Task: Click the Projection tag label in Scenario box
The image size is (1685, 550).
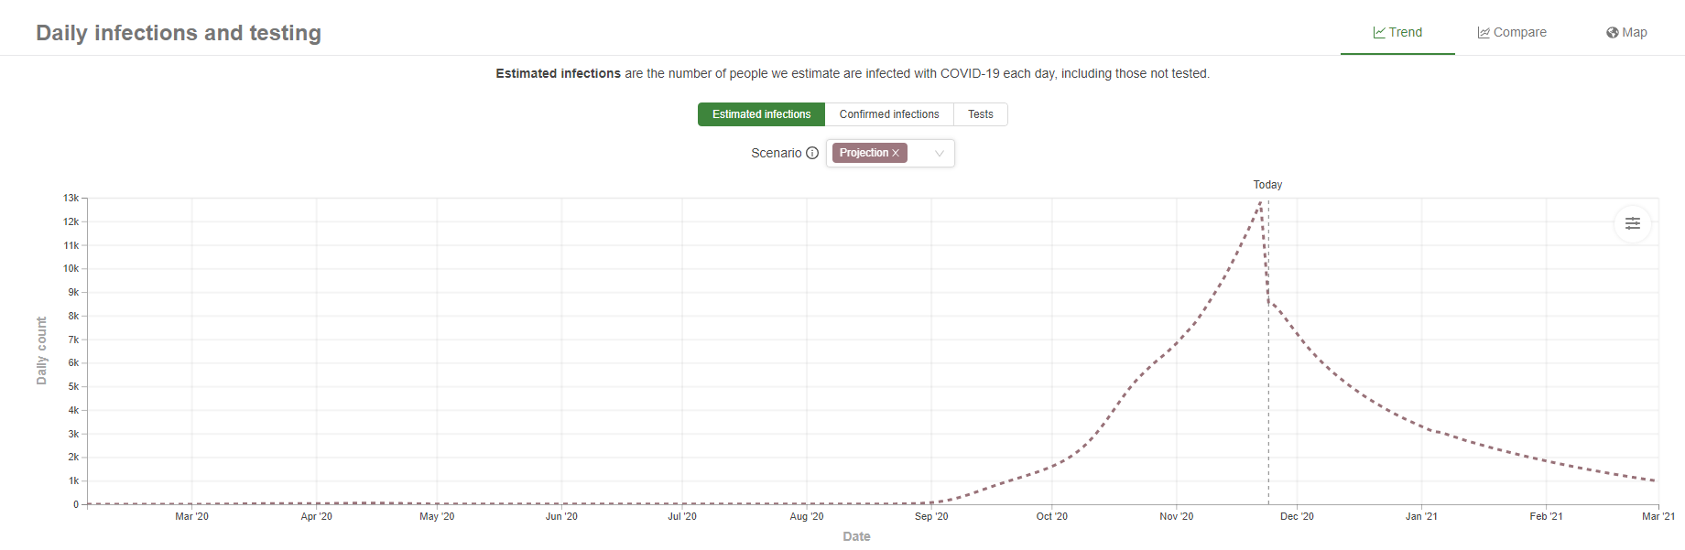Action: click(864, 153)
